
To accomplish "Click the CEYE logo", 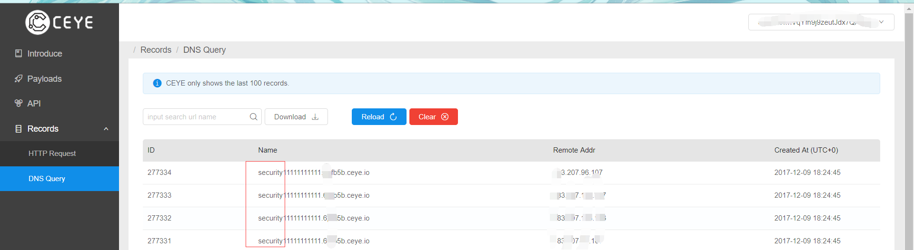I will [x=60, y=22].
